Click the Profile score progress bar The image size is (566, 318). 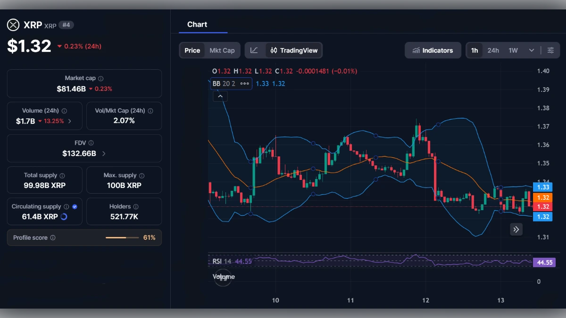(123, 237)
